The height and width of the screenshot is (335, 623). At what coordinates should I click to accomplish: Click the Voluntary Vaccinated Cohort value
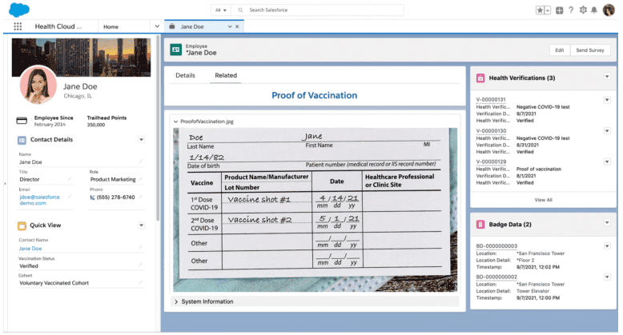tap(54, 283)
